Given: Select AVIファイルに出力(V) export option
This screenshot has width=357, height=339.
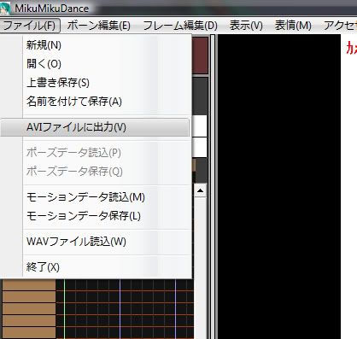Looking at the screenshot, I should (x=95, y=127).
